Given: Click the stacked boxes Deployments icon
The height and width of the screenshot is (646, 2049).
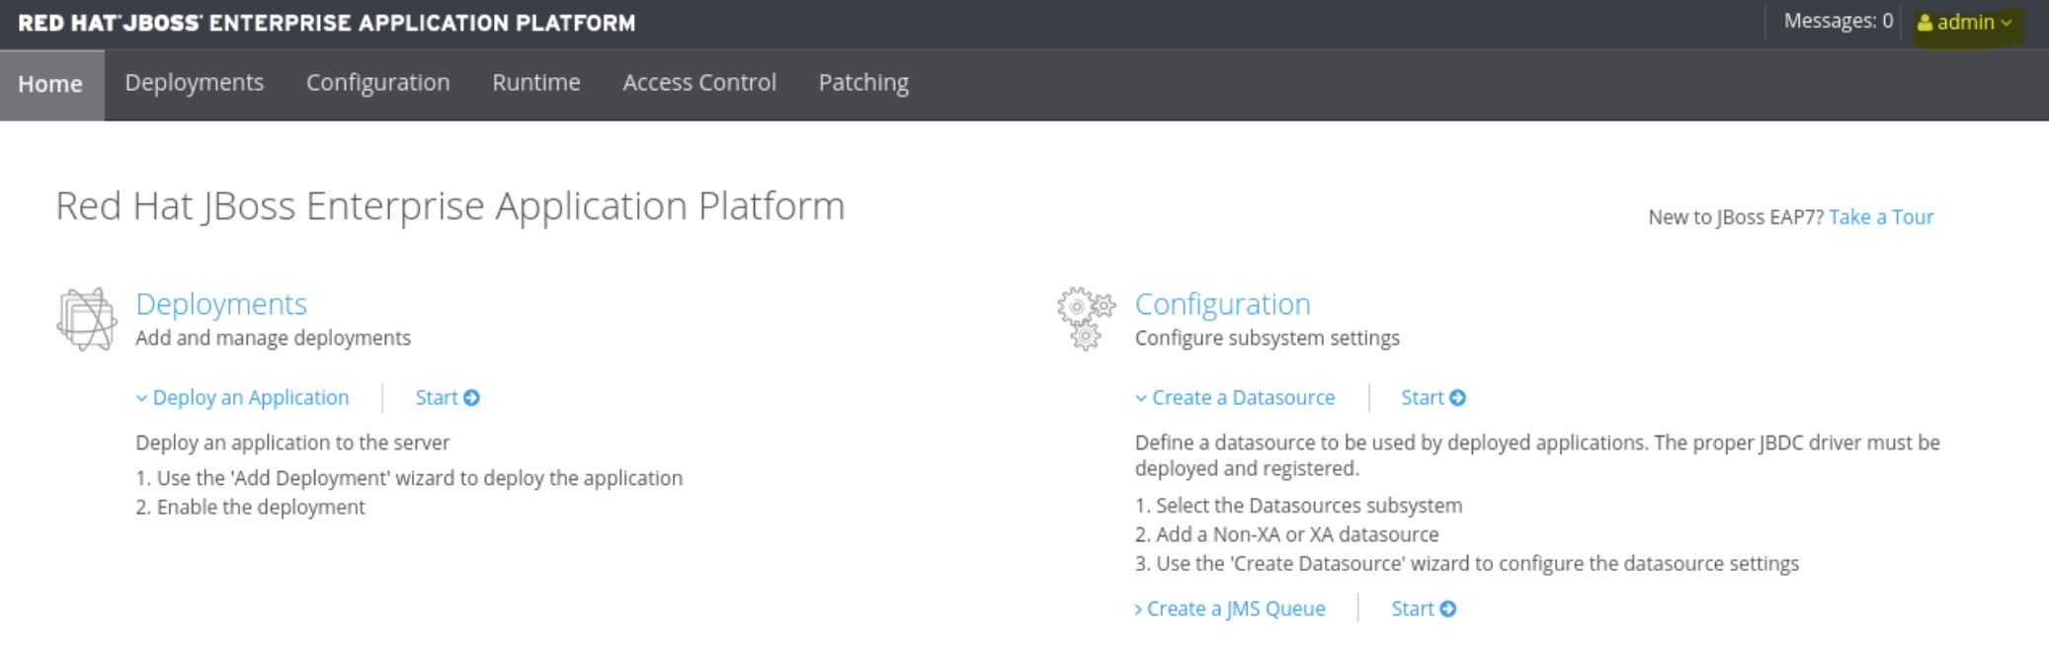Looking at the screenshot, I should (87, 319).
